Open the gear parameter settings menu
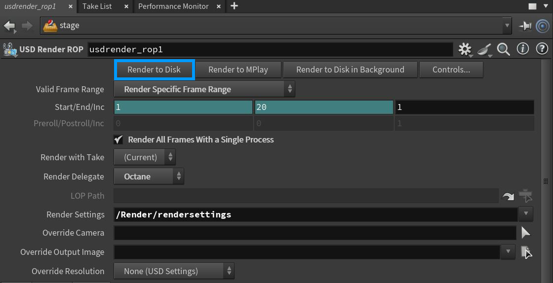553x283 pixels. [465, 49]
